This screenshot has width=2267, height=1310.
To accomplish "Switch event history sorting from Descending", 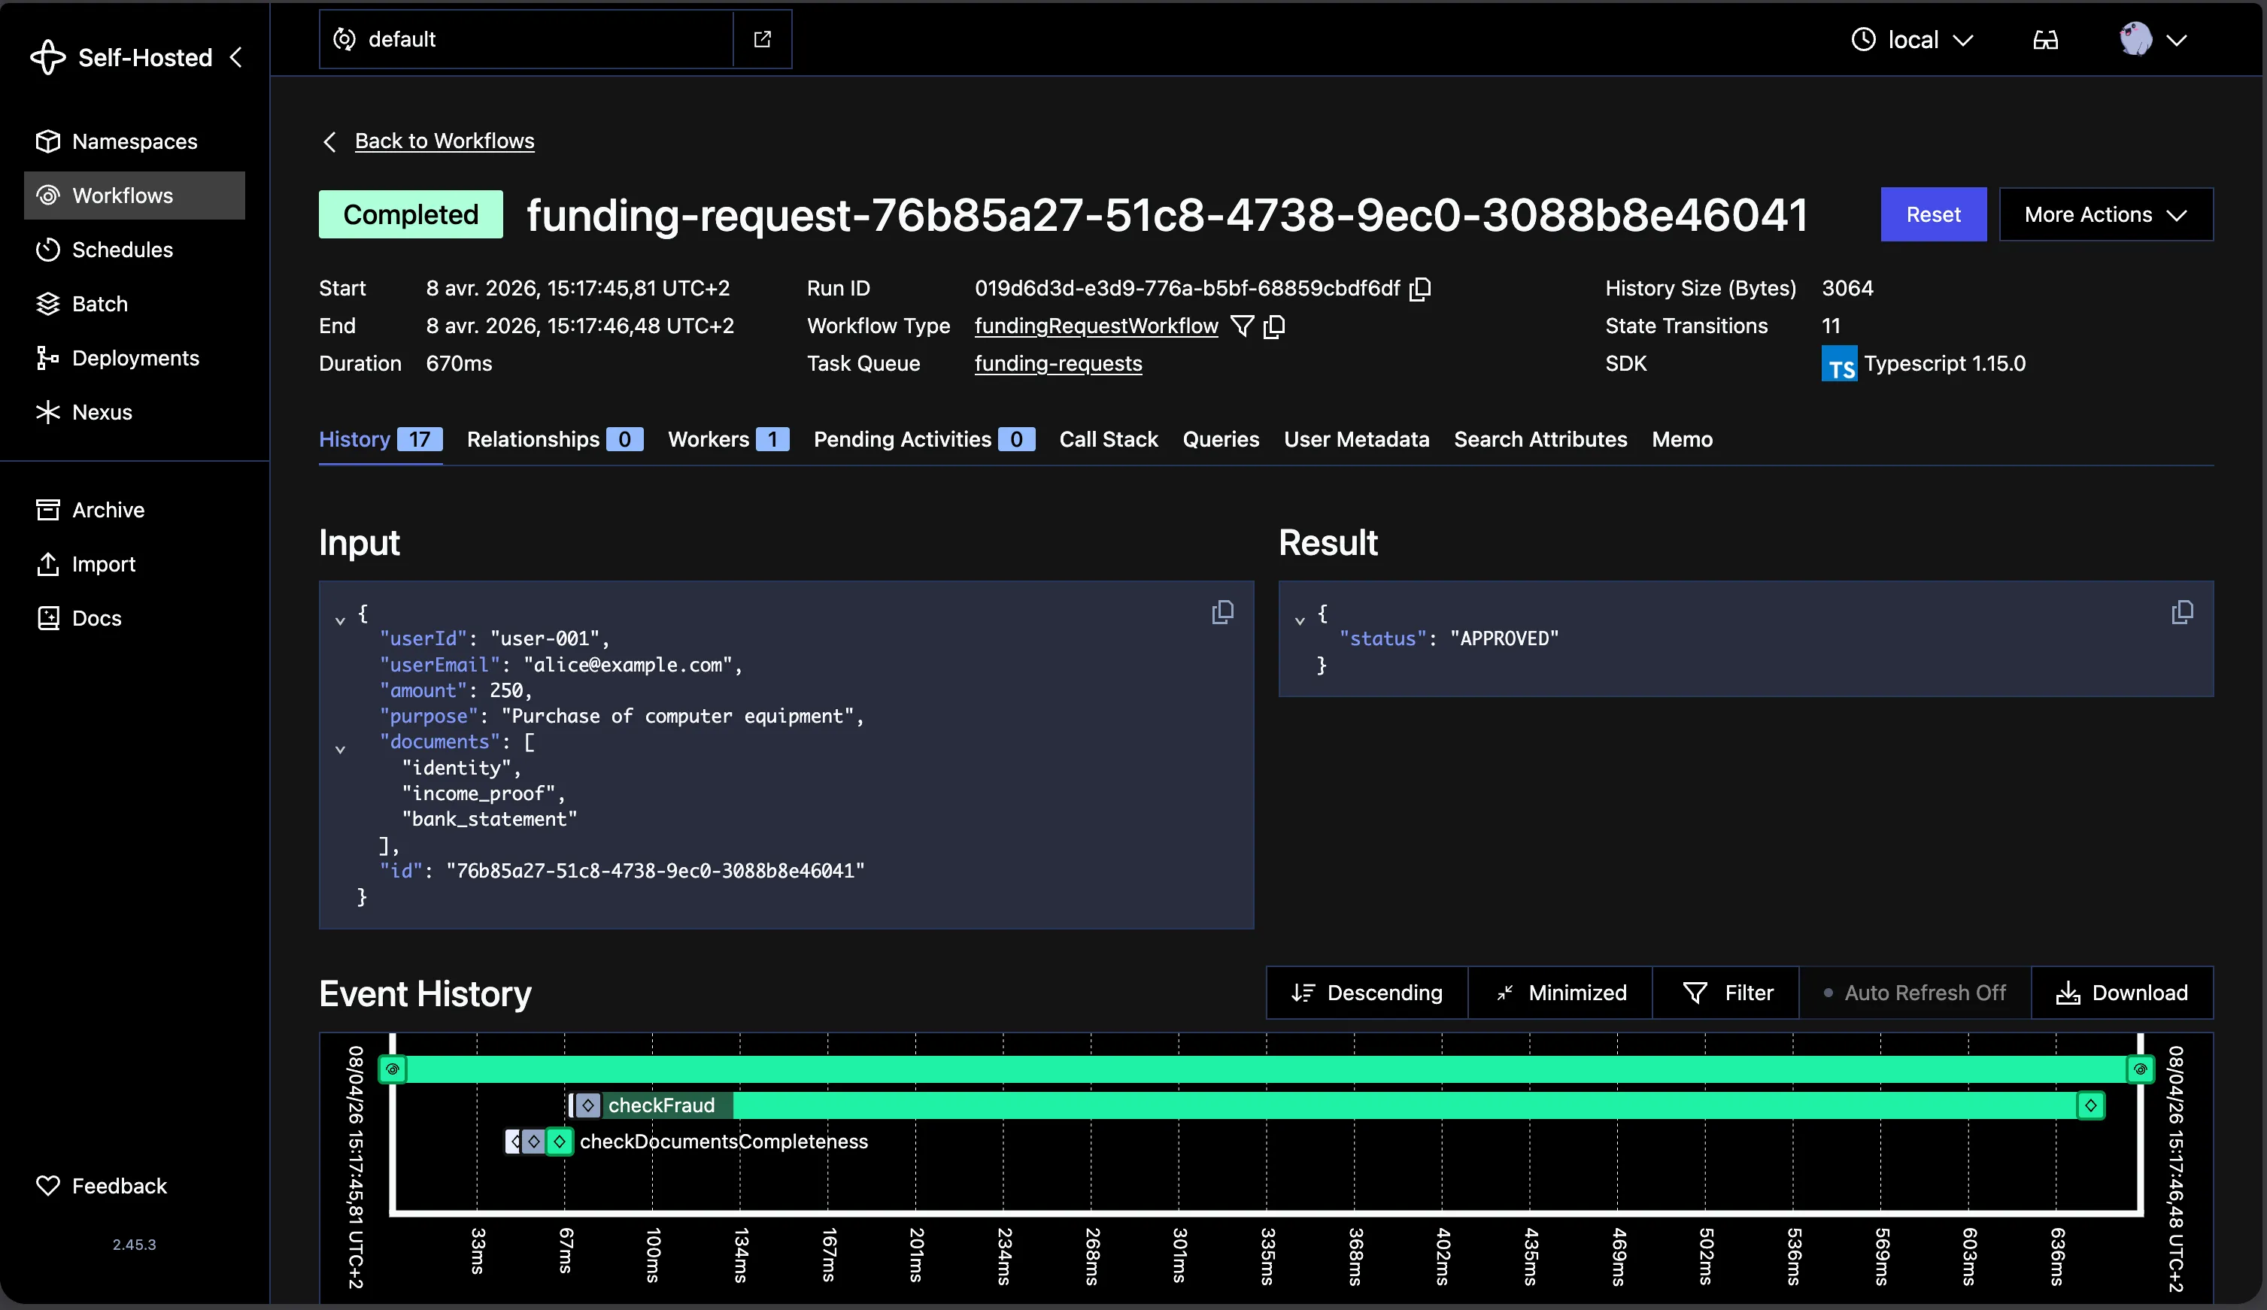I will tap(1366, 993).
